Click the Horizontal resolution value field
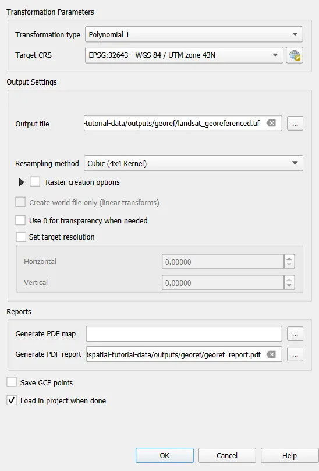 pyautogui.click(x=223, y=262)
